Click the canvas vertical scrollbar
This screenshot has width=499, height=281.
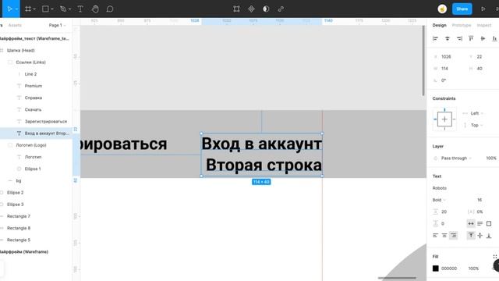click(x=423, y=60)
